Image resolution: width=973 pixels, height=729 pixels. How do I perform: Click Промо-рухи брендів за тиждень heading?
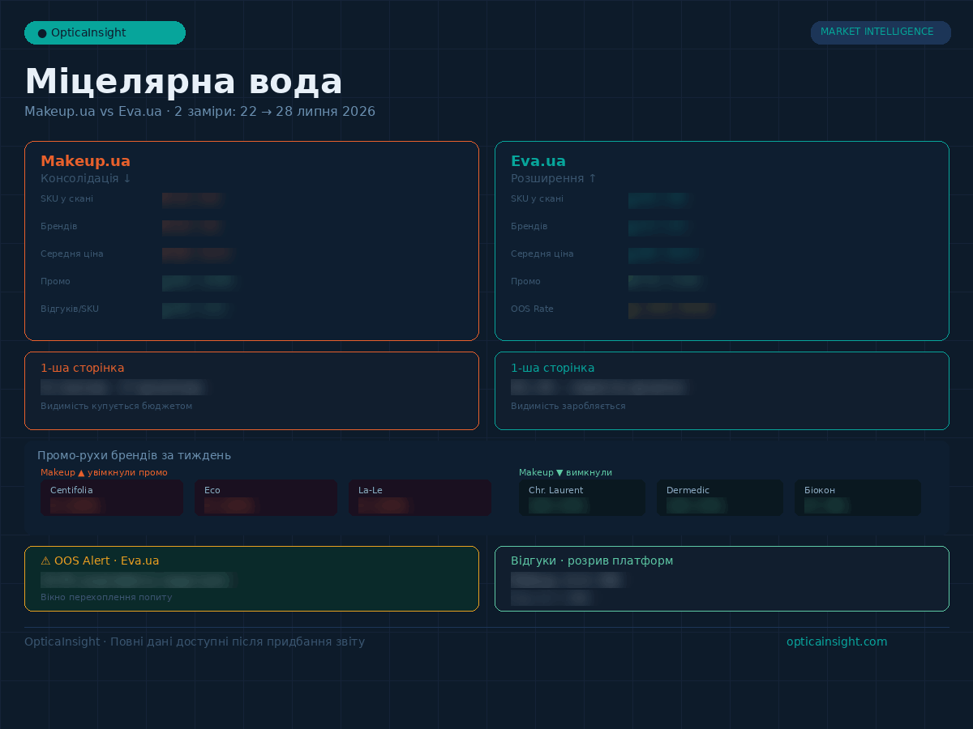135,455
